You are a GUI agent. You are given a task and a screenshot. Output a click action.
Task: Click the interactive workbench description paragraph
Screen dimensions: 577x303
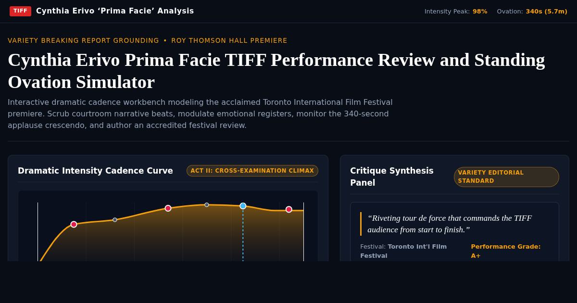(200, 114)
